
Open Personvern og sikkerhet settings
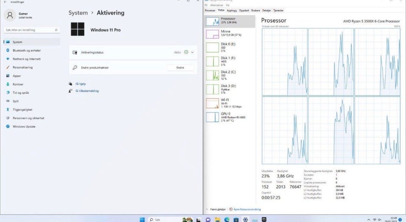coord(32,118)
